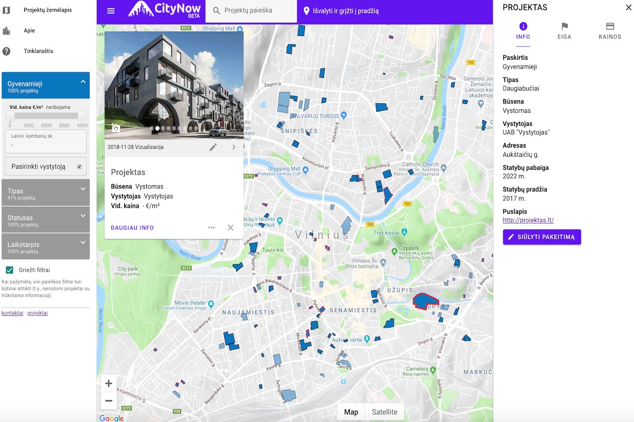Open the kontaktai link
Image resolution: width=634 pixels, height=422 pixels.
12,313
